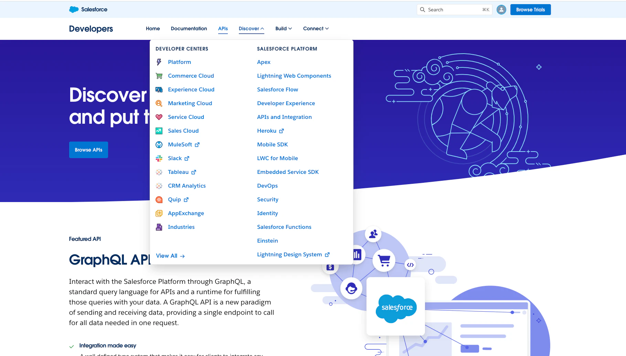Viewport: 626px width, 356px height.
Task: Collapse the Discover dropdown menu
Action: point(251,29)
